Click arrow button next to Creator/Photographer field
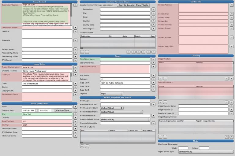 tap(75, 67)
